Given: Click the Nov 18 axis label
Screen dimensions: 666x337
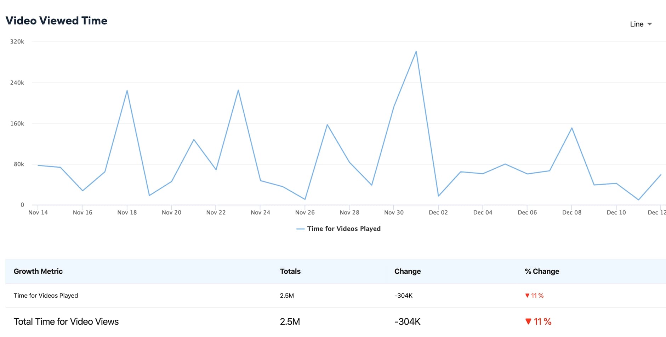Looking at the screenshot, I should coord(127,213).
